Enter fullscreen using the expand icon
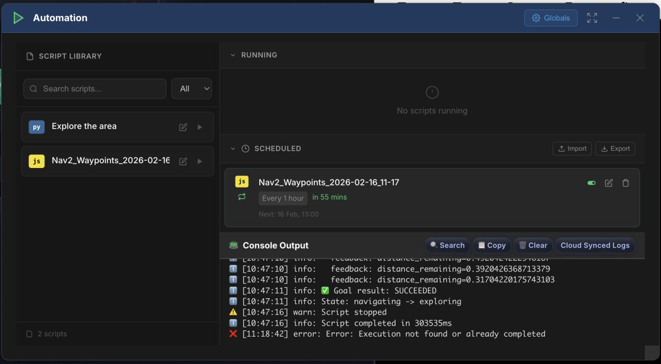 point(592,17)
